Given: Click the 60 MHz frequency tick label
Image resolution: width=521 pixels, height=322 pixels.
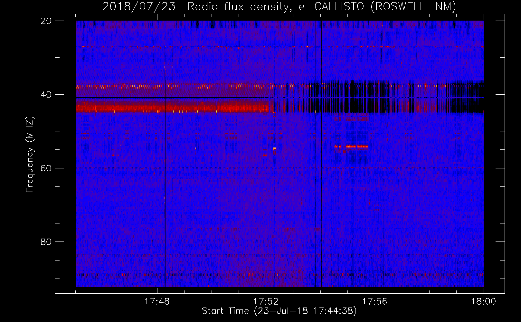Looking at the screenshot, I should (46, 168).
